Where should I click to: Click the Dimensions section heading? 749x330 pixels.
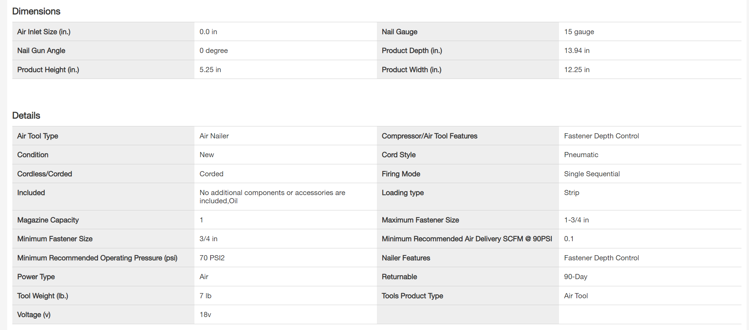pos(36,11)
